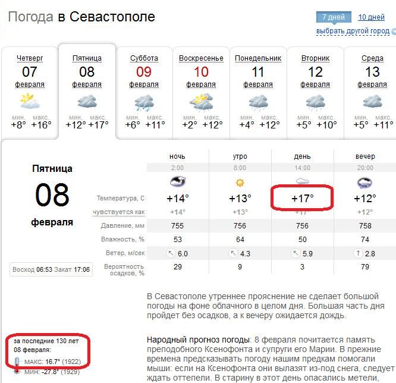Click the 'чувствуется как' dotted label
Screen dimensions: 396x383
(119, 212)
